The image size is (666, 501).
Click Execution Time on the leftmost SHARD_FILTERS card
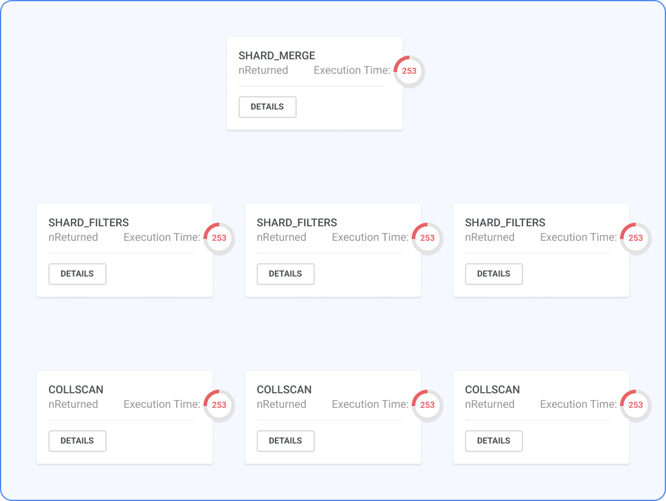[162, 237]
